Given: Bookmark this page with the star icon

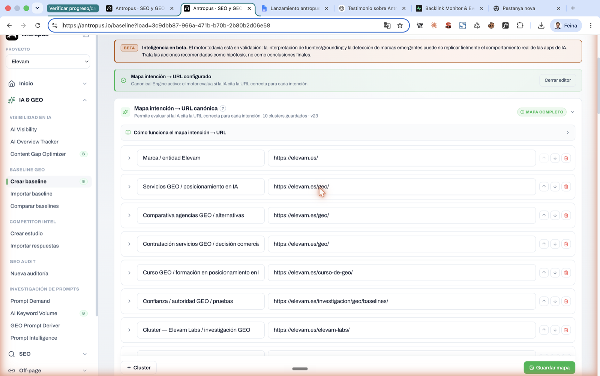Looking at the screenshot, I should (400, 25).
